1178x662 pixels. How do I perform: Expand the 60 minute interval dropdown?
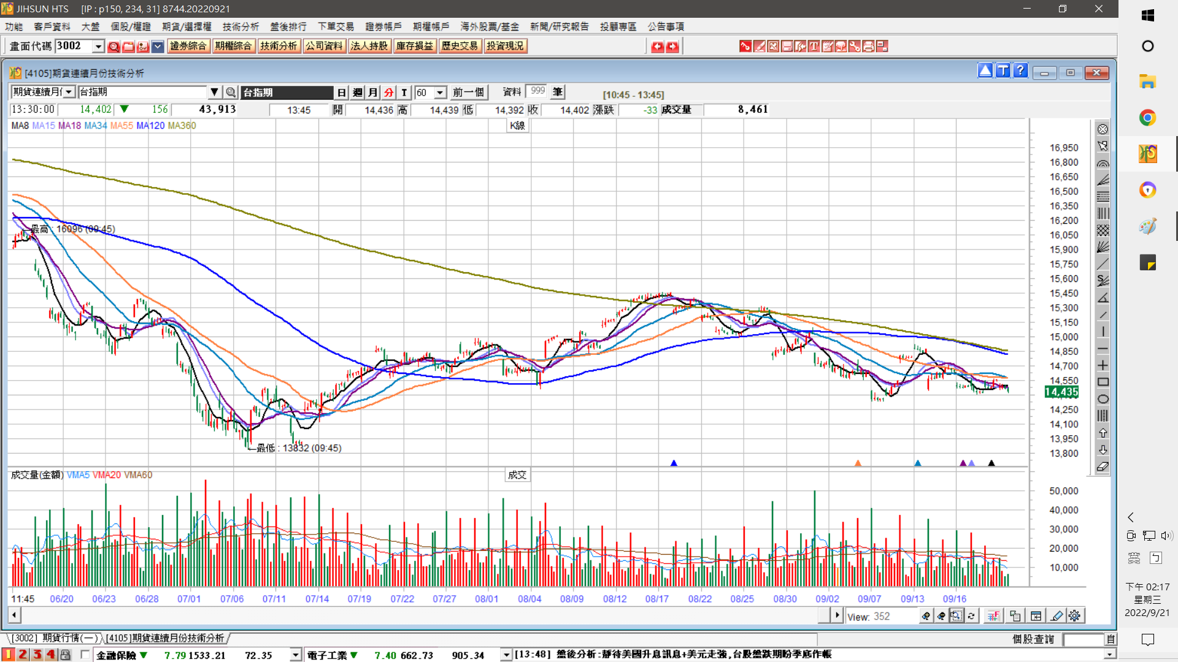pos(440,93)
